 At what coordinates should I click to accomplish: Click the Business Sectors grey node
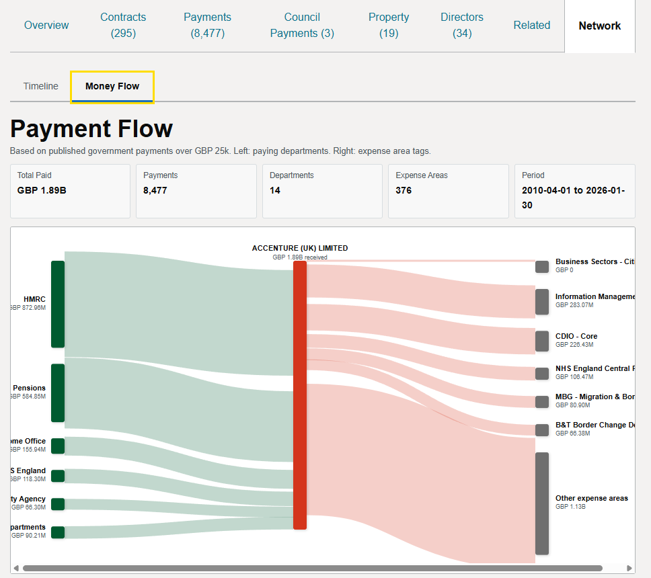click(x=542, y=267)
